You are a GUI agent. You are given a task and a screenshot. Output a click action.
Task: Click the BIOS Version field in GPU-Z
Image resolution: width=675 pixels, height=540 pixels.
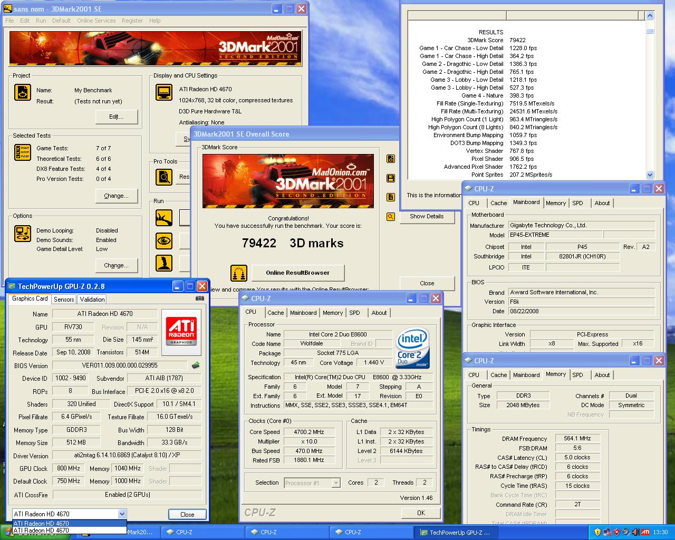click(120, 365)
